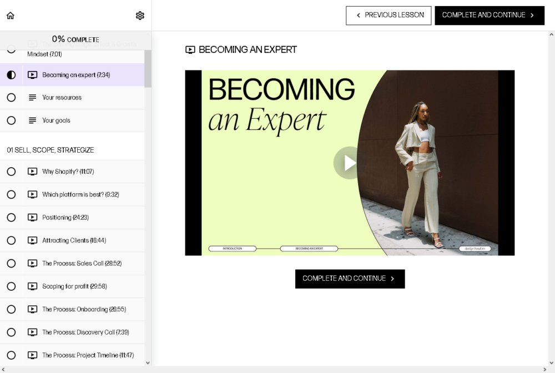Open the Your goals lesson
The width and height of the screenshot is (555, 373).
point(72,120)
